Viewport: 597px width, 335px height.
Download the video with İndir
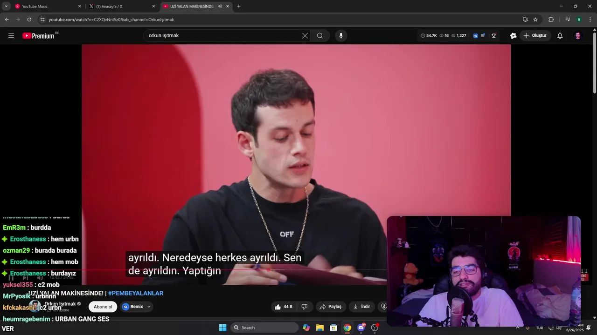click(362, 307)
